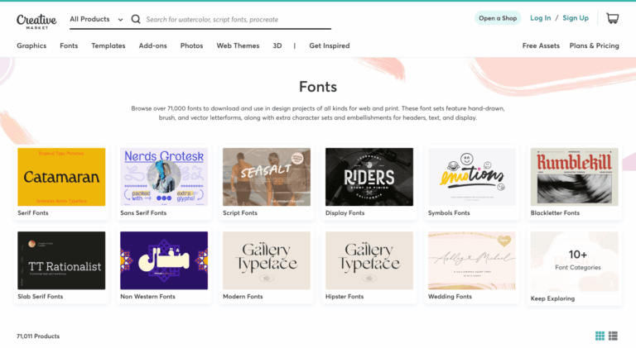This screenshot has width=636, height=348.
Task: Open the Hipster Fonts Gallery Typeface thumbnail
Action: click(x=369, y=260)
